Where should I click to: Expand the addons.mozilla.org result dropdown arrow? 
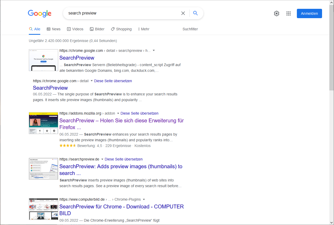click(x=118, y=113)
